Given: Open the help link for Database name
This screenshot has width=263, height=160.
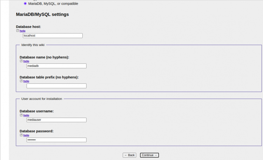Looking at the screenshot, I should point(26,61).
